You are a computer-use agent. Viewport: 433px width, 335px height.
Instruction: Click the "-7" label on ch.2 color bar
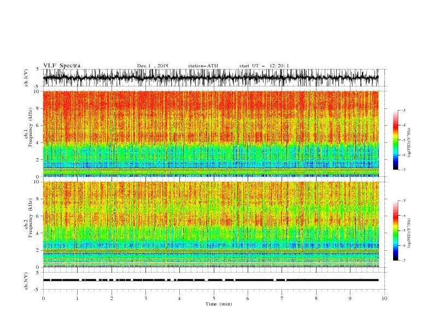click(x=403, y=261)
